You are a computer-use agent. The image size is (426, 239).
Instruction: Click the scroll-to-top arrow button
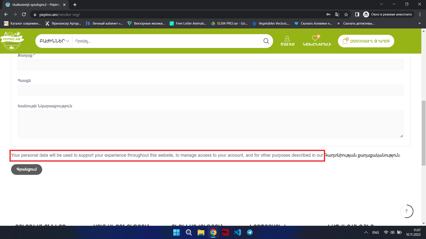pyautogui.click(x=406, y=211)
